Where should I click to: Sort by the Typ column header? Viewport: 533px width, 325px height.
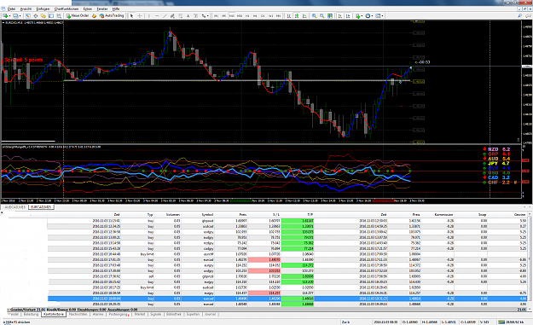coord(150,214)
